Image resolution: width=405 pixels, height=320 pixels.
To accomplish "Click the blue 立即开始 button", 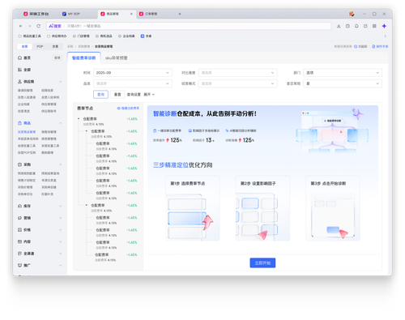I will click(262, 262).
